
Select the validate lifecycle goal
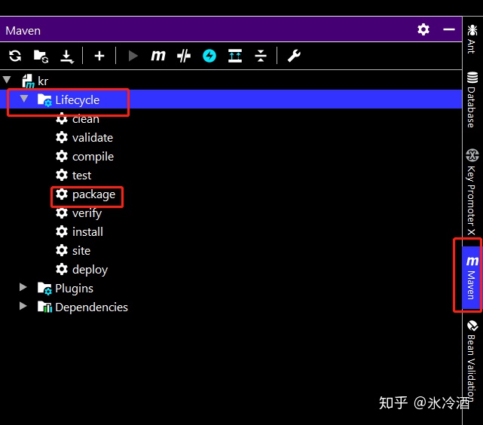pos(84,138)
